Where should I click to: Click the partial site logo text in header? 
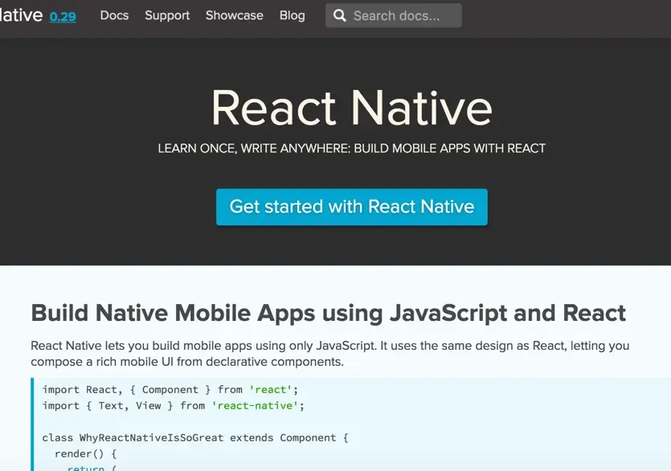(x=22, y=15)
